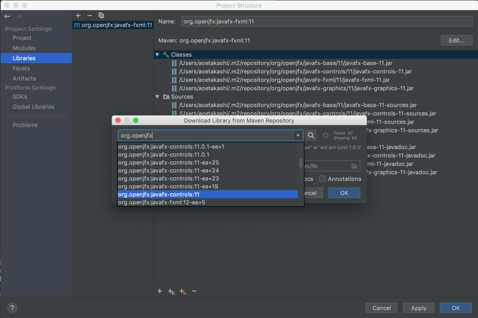Open the Global Libraries settings
Image resolution: width=478 pixels, height=318 pixels.
pos(34,107)
